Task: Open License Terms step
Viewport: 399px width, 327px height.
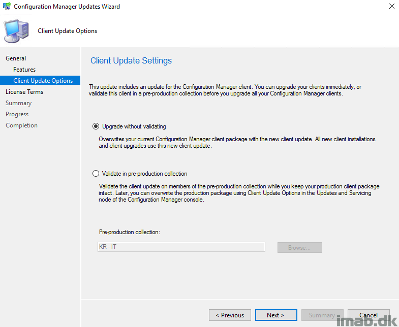Action: point(24,92)
